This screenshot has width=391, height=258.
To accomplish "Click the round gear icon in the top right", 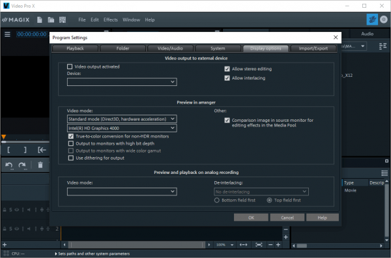I will point(384,20).
